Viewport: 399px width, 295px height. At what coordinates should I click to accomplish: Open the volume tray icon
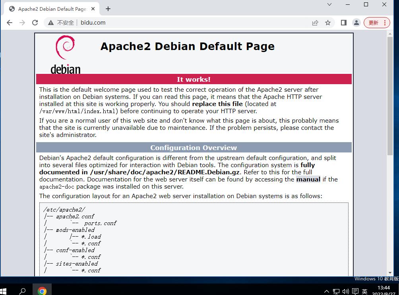pos(346,291)
